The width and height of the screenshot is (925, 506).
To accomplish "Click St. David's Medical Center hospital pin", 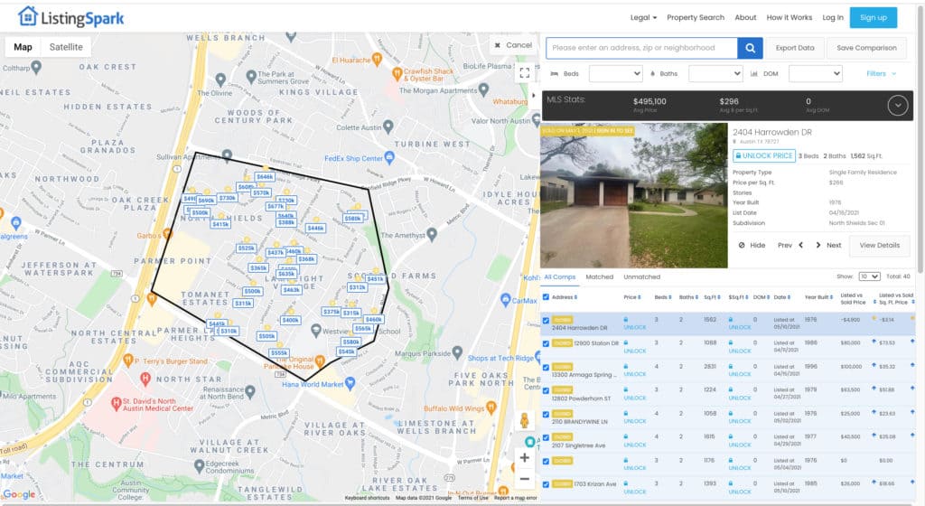I will (117, 403).
